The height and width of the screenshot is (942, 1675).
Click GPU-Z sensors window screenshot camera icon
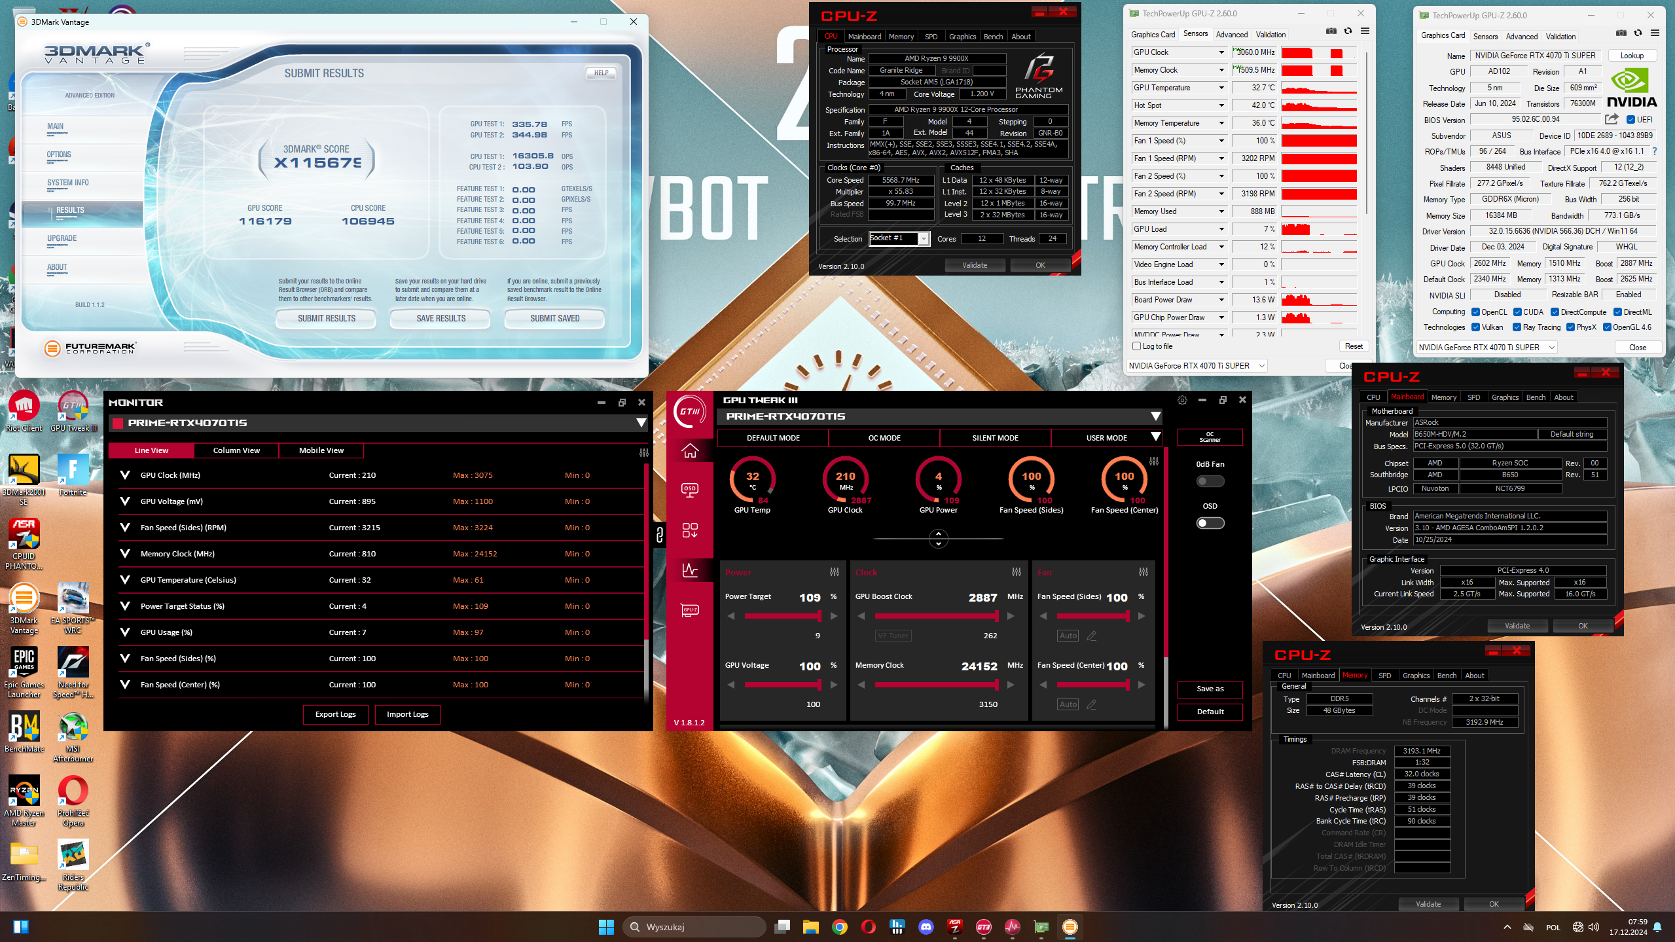click(x=1331, y=31)
